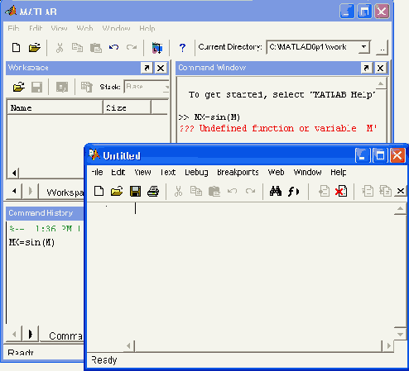Browse for folder with ellipsis button
409x371 pixels.
pos(383,48)
